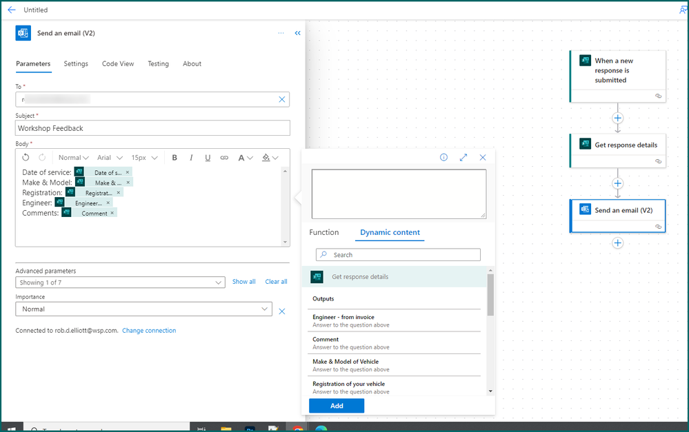This screenshot has height=432, width=689.
Task: Switch to the Function tab
Action: [x=324, y=232]
